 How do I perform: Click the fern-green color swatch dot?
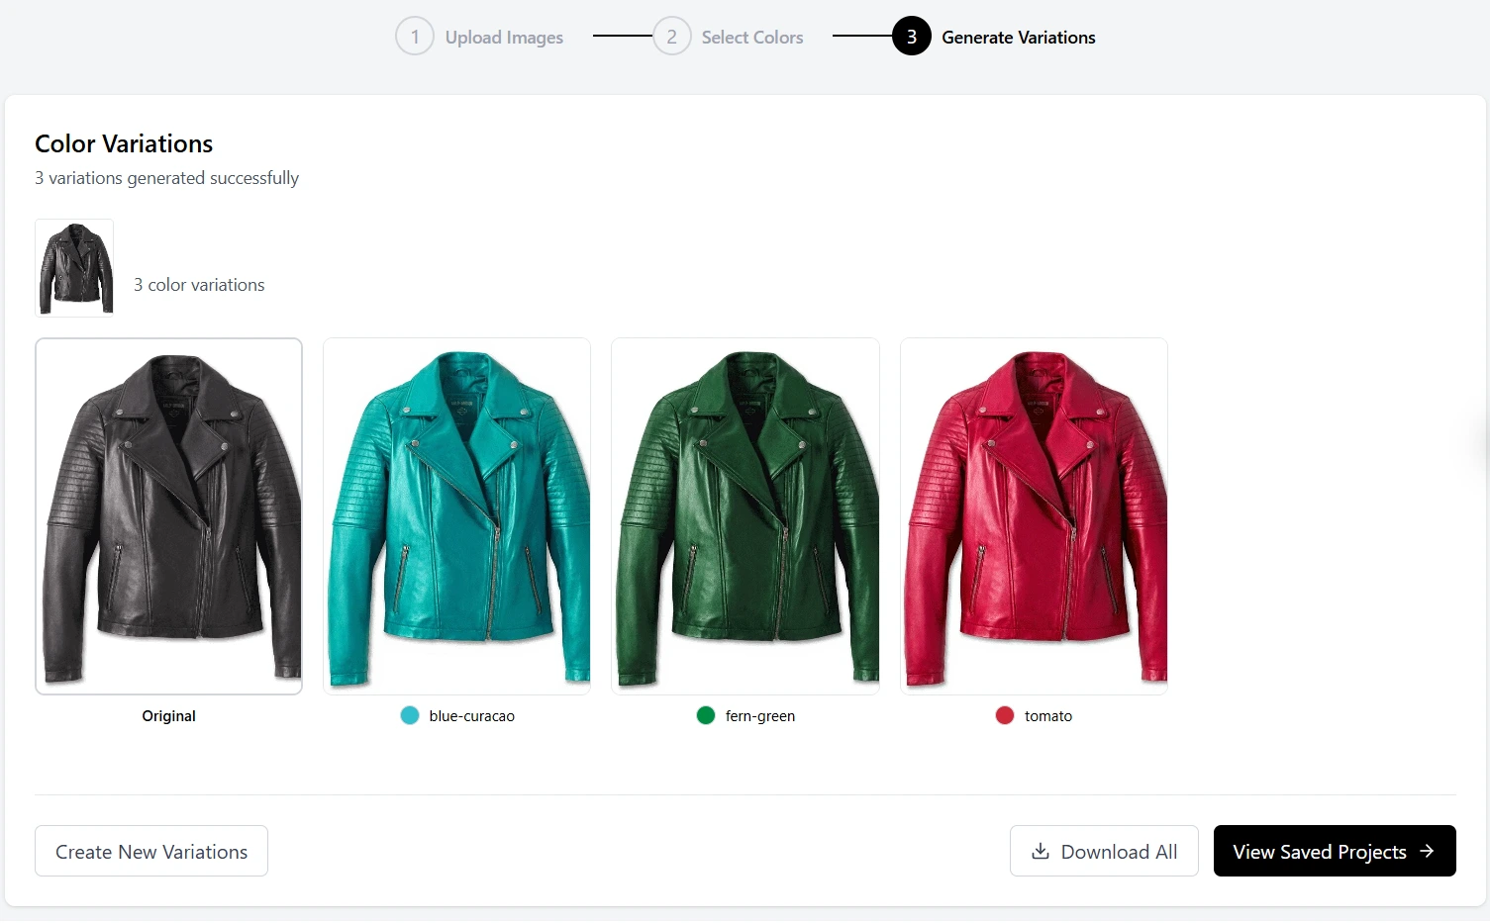tap(706, 715)
